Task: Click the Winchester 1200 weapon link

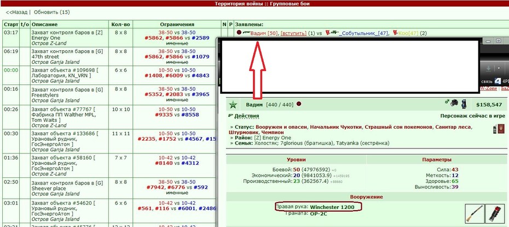Action: coord(332,207)
